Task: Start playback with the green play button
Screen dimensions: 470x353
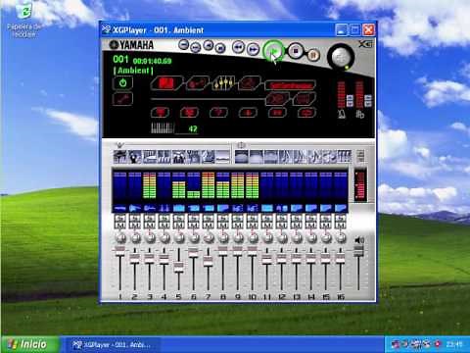Action: coord(273,51)
